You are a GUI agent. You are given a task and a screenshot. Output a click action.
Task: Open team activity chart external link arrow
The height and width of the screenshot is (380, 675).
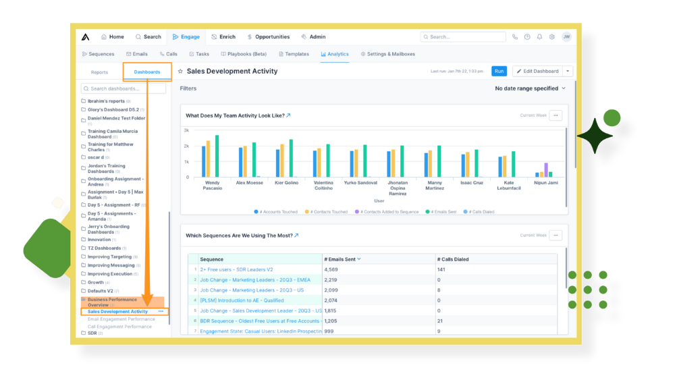tap(288, 115)
